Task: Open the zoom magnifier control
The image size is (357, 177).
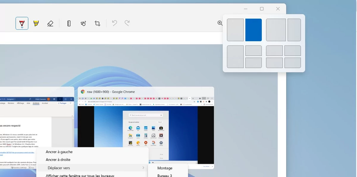Action: click(220, 23)
